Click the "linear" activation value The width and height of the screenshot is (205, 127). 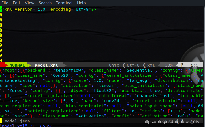pos(106,86)
